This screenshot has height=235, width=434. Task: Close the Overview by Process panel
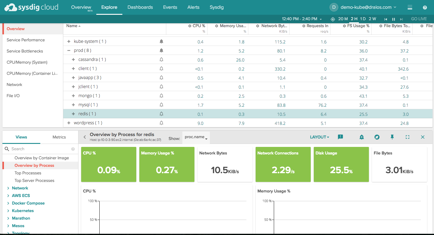click(x=423, y=137)
